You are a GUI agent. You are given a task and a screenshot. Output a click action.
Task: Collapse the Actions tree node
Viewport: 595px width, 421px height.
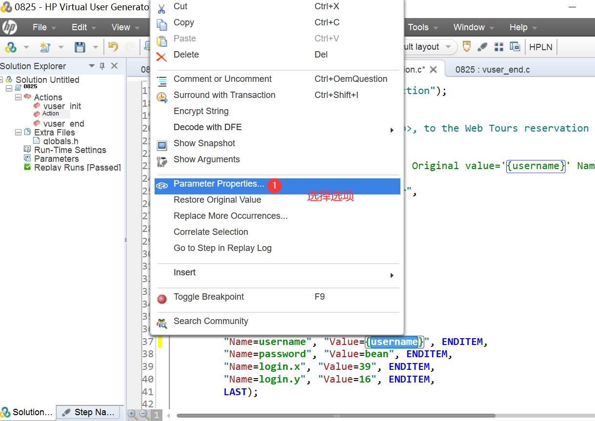point(18,97)
